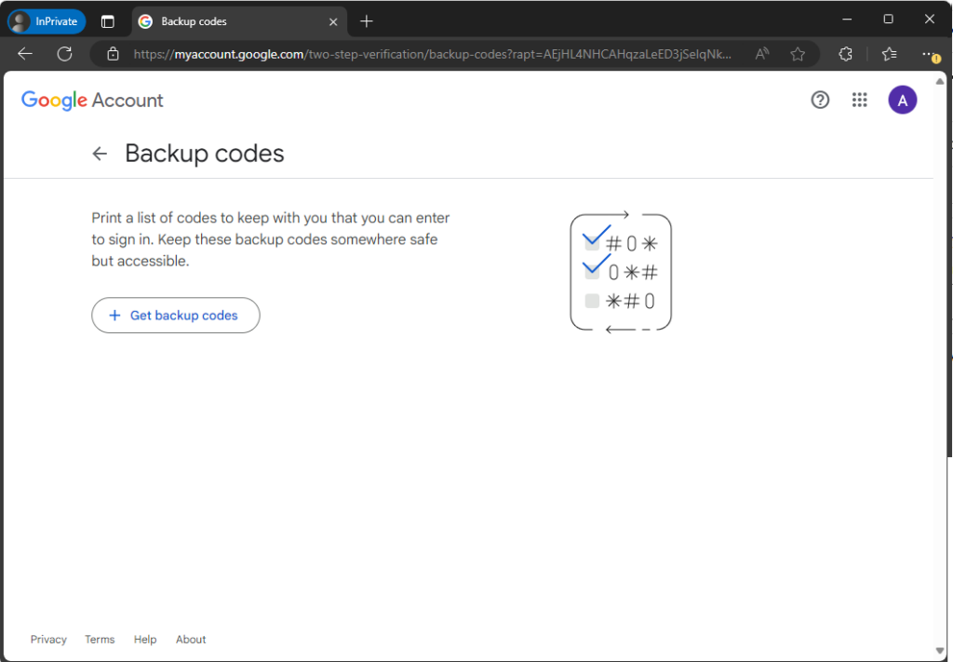Activate the Read aloud icon
This screenshot has width=953, height=662.
tap(762, 54)
